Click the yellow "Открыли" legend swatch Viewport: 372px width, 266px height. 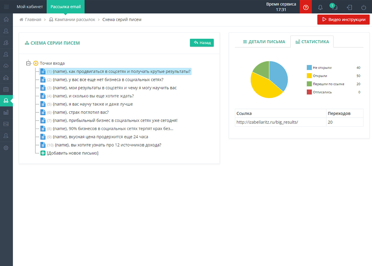coord(309,76)
